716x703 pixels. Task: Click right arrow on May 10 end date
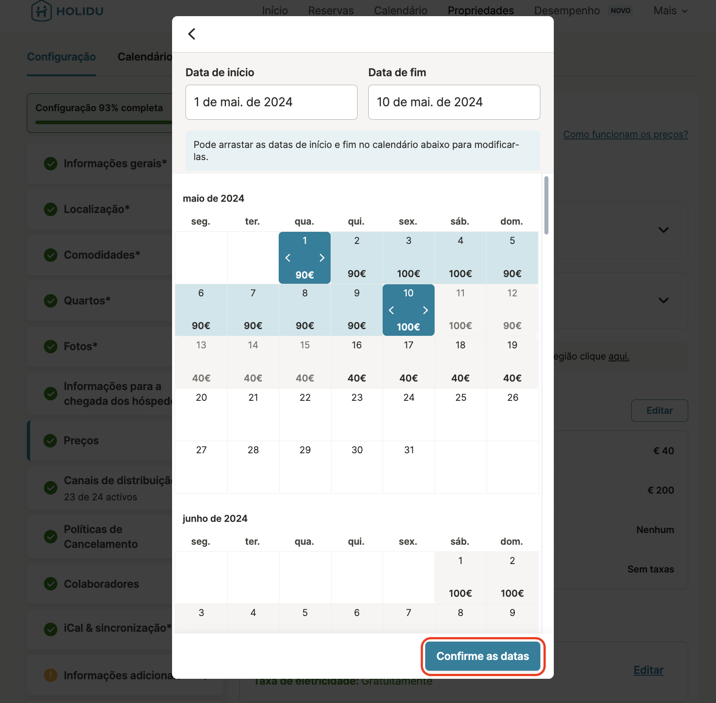[x=425, y=310]
